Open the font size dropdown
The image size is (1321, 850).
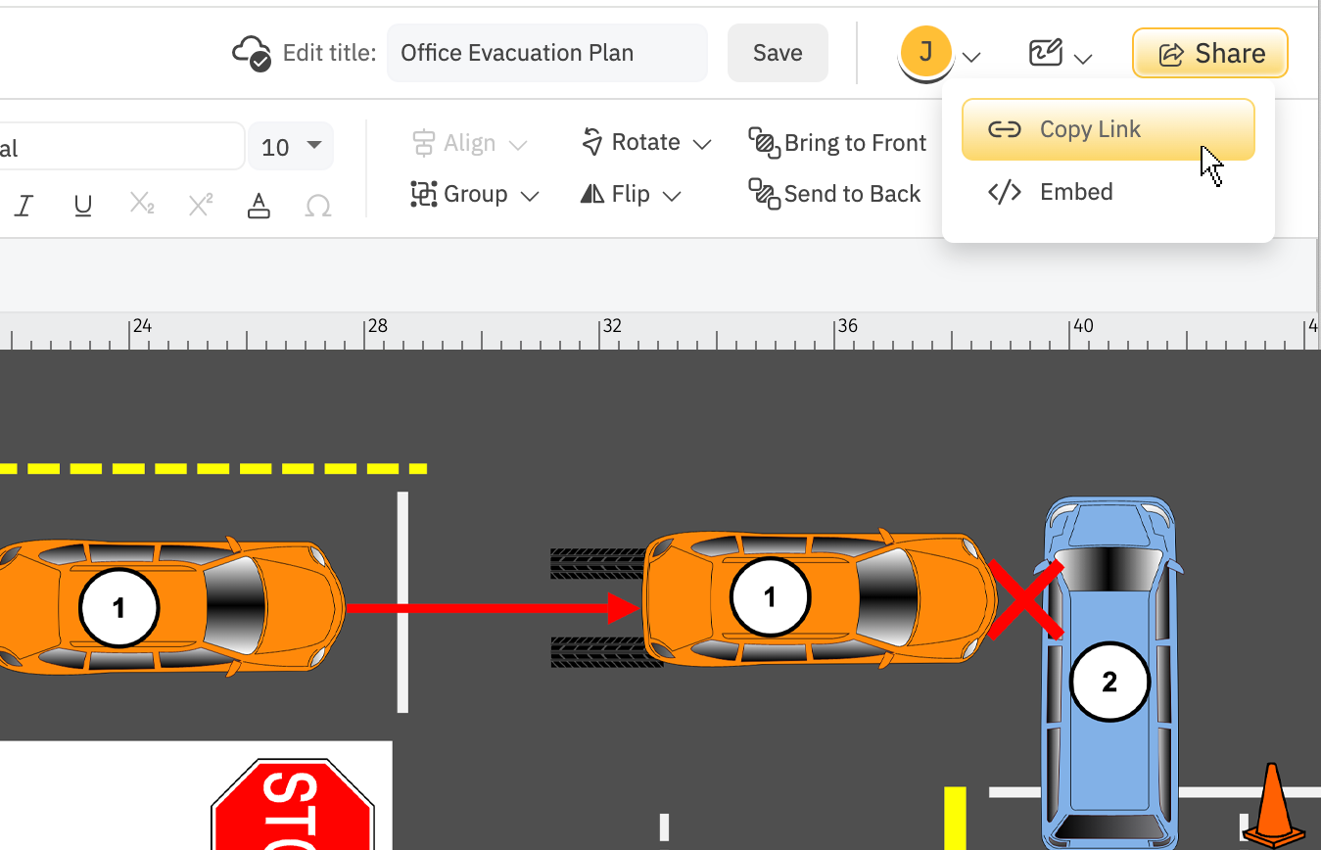[290, 145]
